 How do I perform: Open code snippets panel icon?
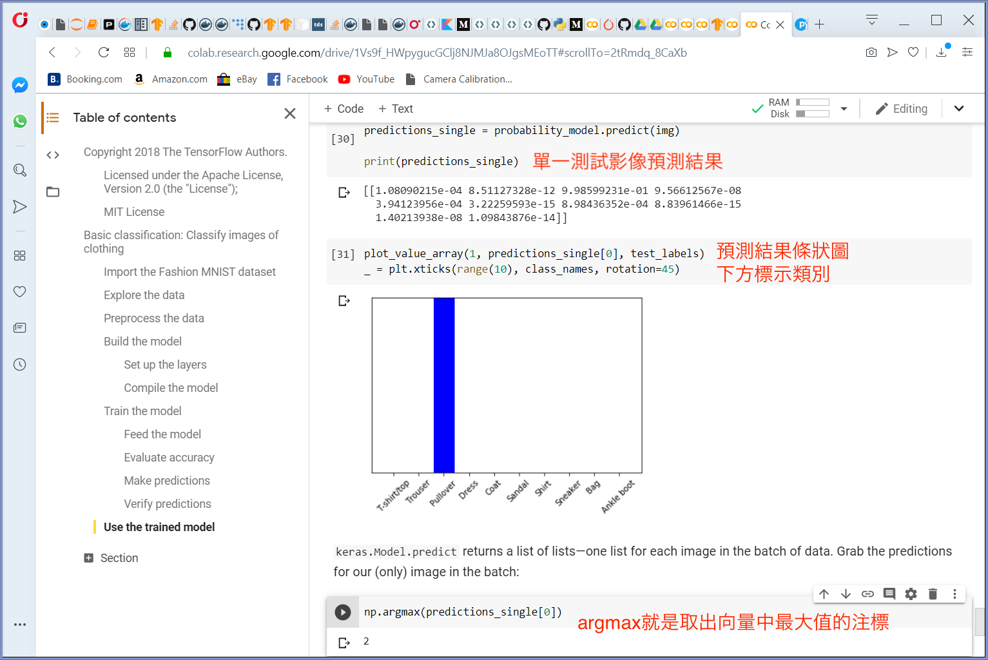click(53, 155)
